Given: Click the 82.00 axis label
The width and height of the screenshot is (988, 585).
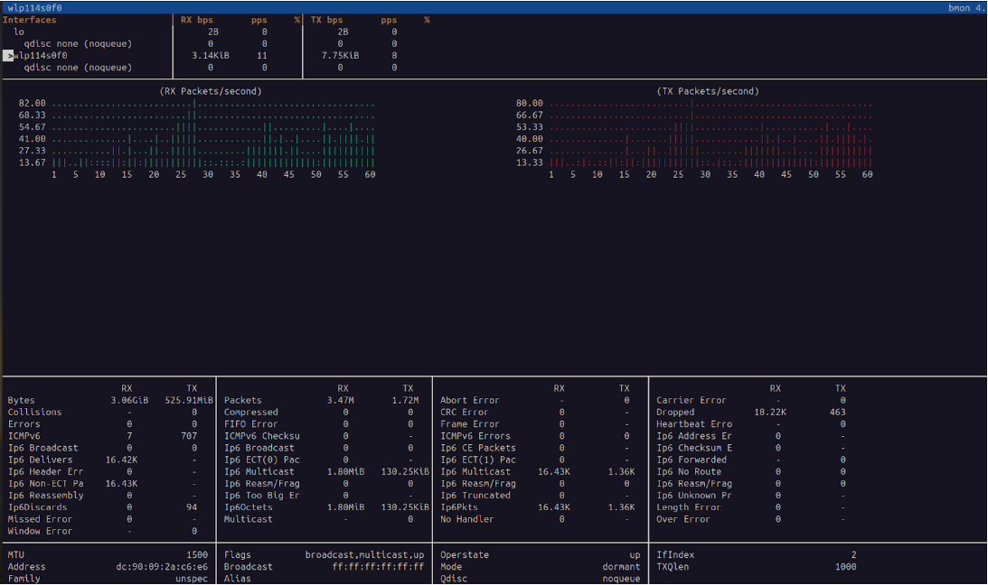Looking at the screenshot, I should tap(33, 104).
